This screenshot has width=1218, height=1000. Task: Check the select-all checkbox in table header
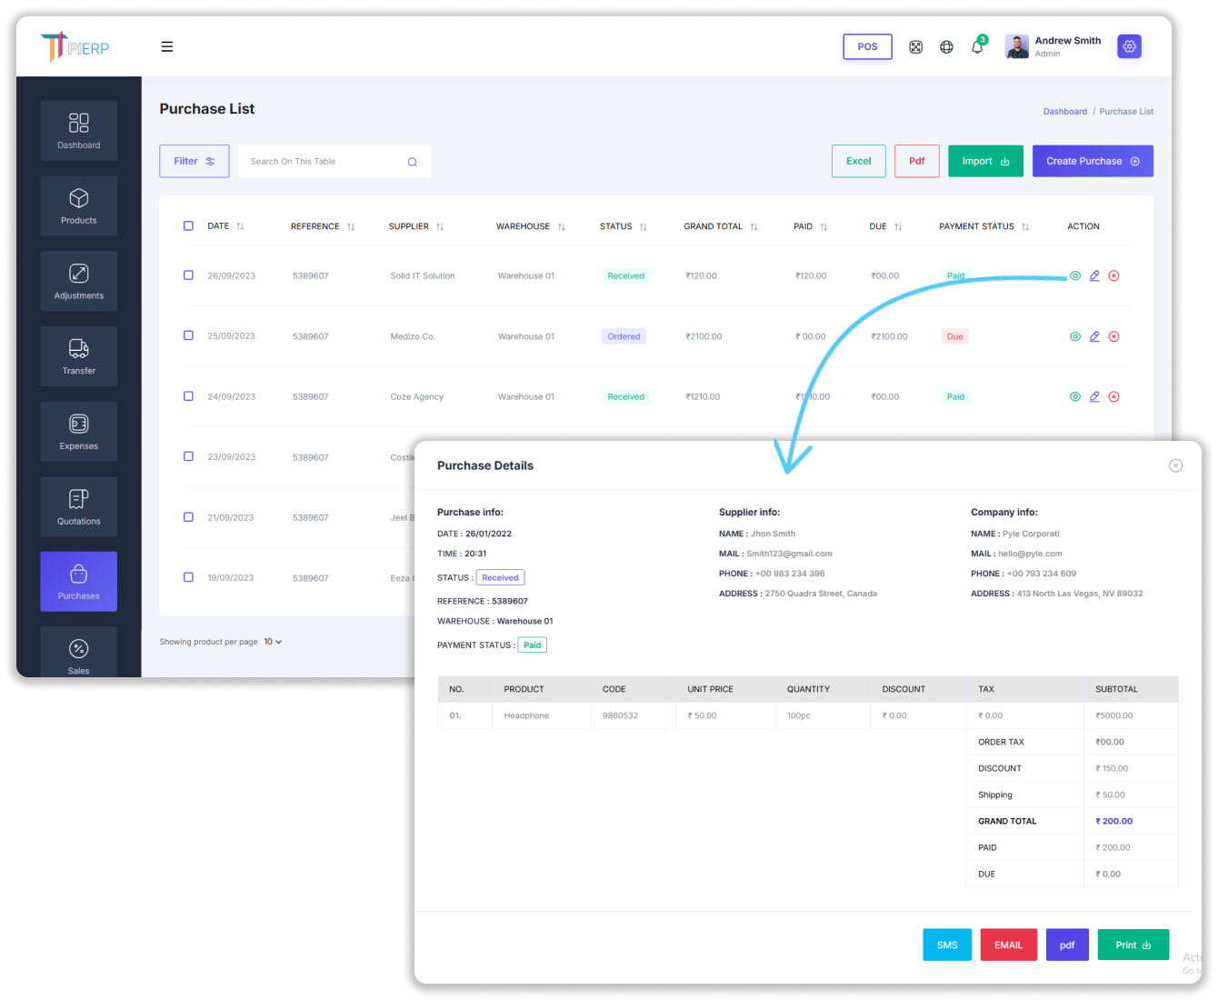(x=188, y=225)
